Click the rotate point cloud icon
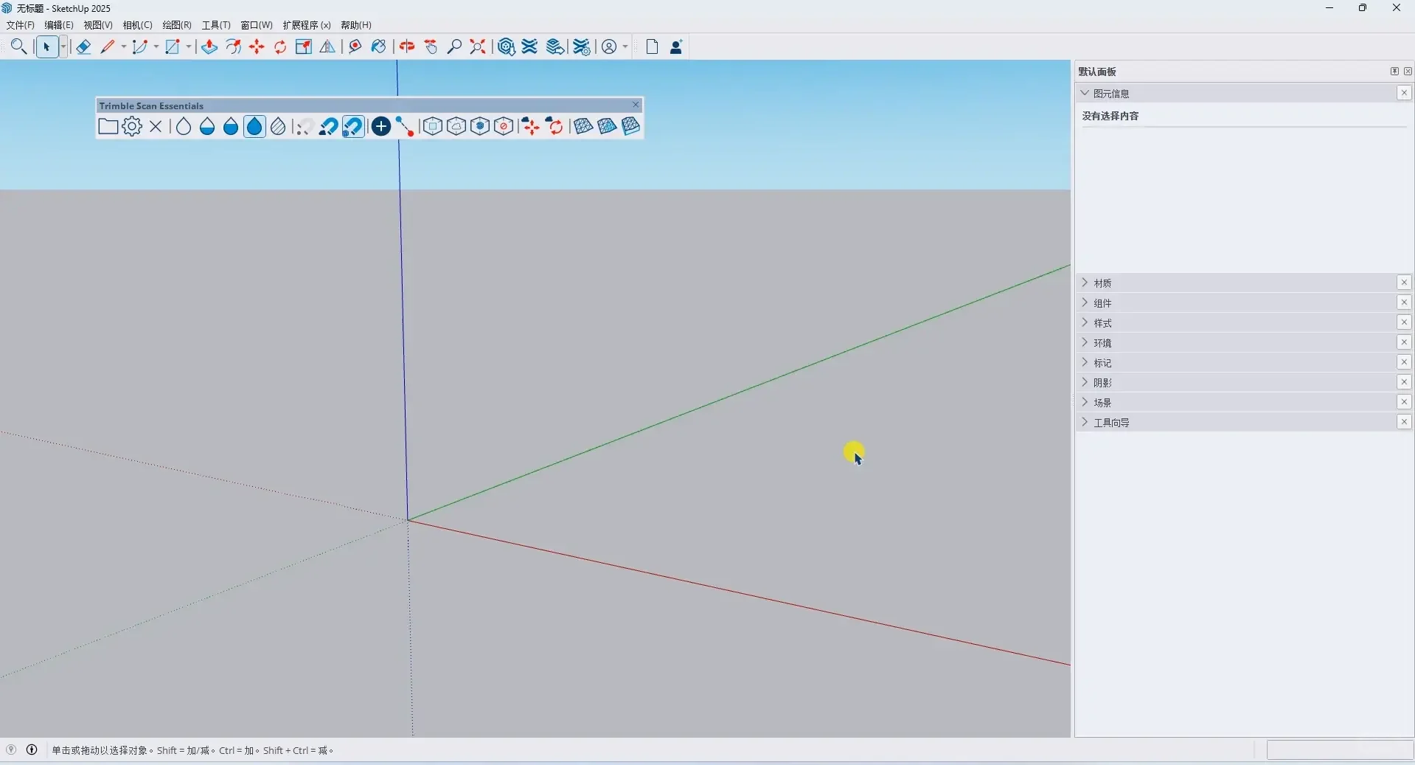1415x765 pixels. click(554, 127)
